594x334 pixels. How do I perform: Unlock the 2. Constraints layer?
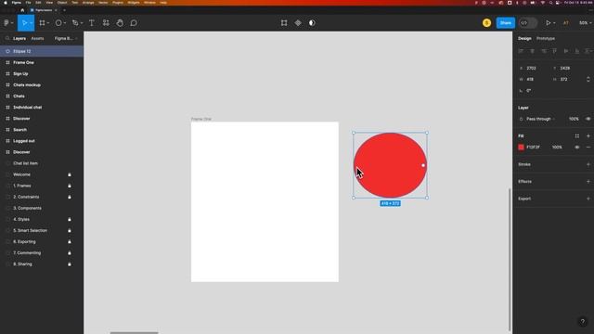point(70,197)
